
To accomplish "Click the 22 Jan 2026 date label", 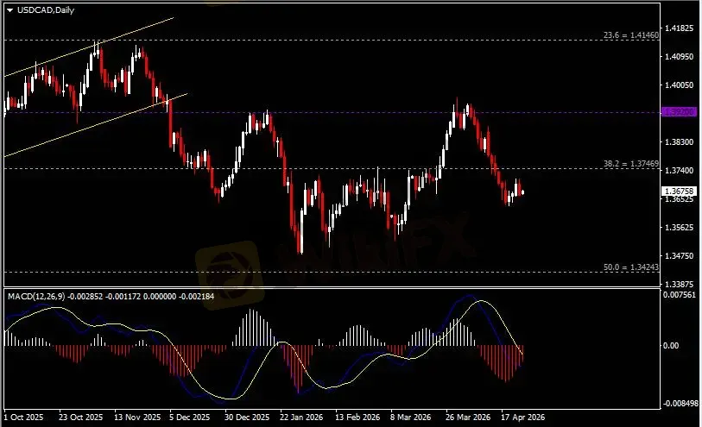I will (x=301, y=417).
